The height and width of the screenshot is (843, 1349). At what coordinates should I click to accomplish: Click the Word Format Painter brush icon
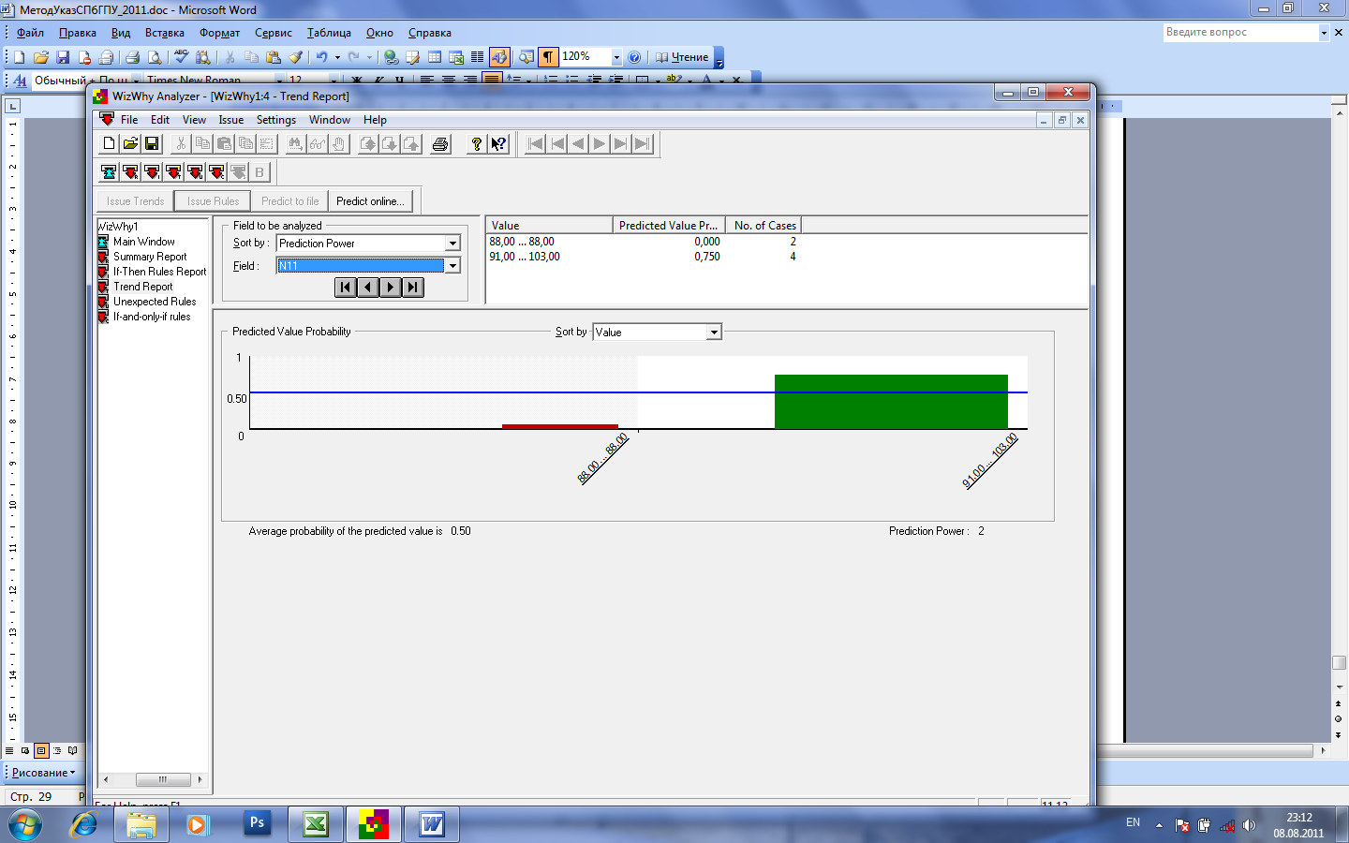coord(295,57)
